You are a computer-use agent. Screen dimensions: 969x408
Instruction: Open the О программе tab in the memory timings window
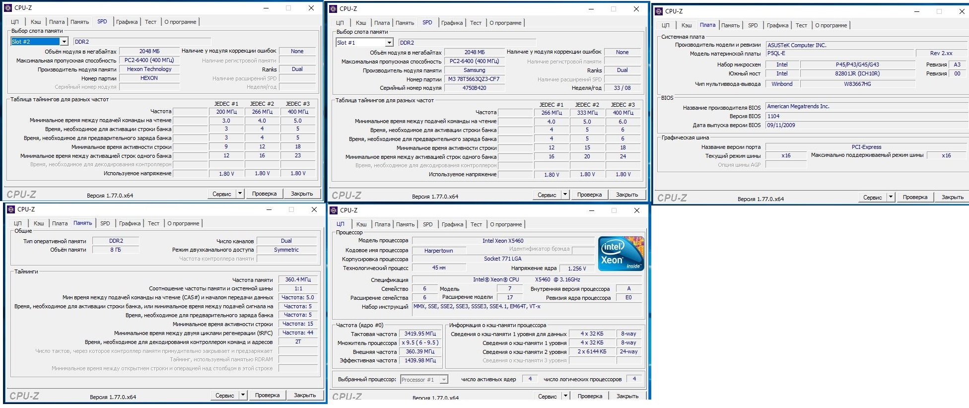coord(184,223)
